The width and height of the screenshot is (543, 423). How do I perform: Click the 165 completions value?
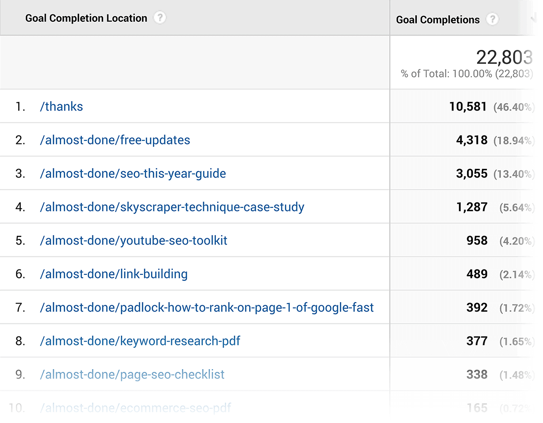[477, 408]
